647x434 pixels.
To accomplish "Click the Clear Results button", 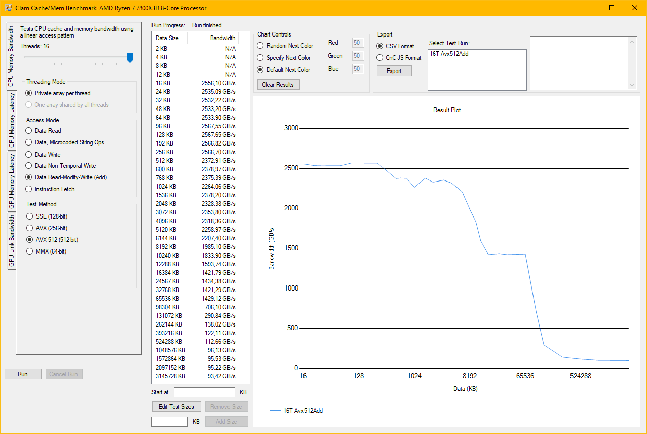I will pyautogui.click(x=278, y=85).
